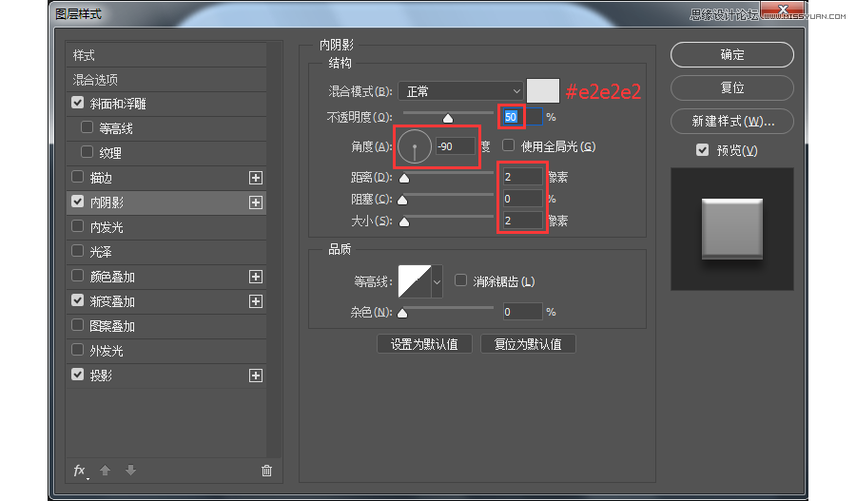Screen dimensions: 856x501
Task: Uncheck the 斜面和浮雕 checkbox
Action: (78, 103)
